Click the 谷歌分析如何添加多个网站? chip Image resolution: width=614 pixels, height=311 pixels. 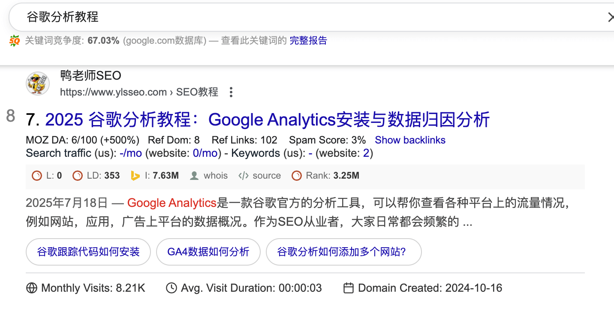(x=344, y=252)
